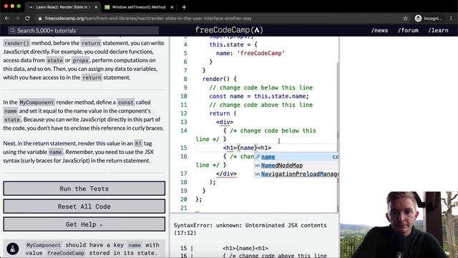Select the NavigationPreloadManager autocomplete suggestion
The height and width of the screenshot is (258, 458).
(x=296, y=173)
